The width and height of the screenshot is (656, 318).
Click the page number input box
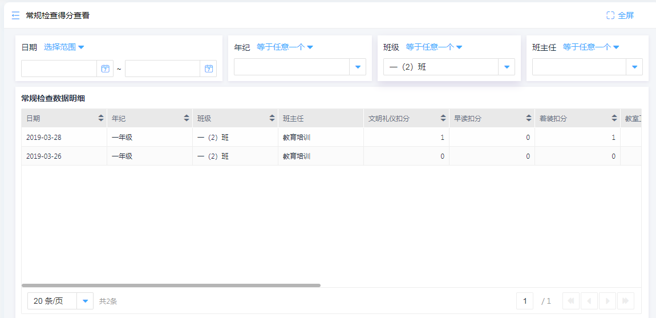click(x=524, y=301)
